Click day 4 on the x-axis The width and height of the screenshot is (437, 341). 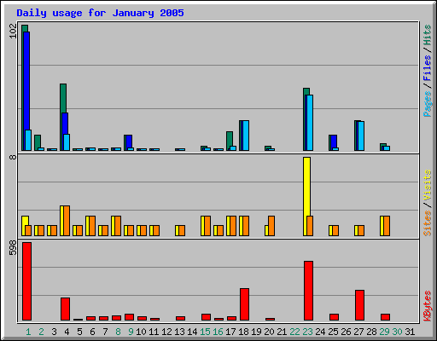[x=67, y=332]
